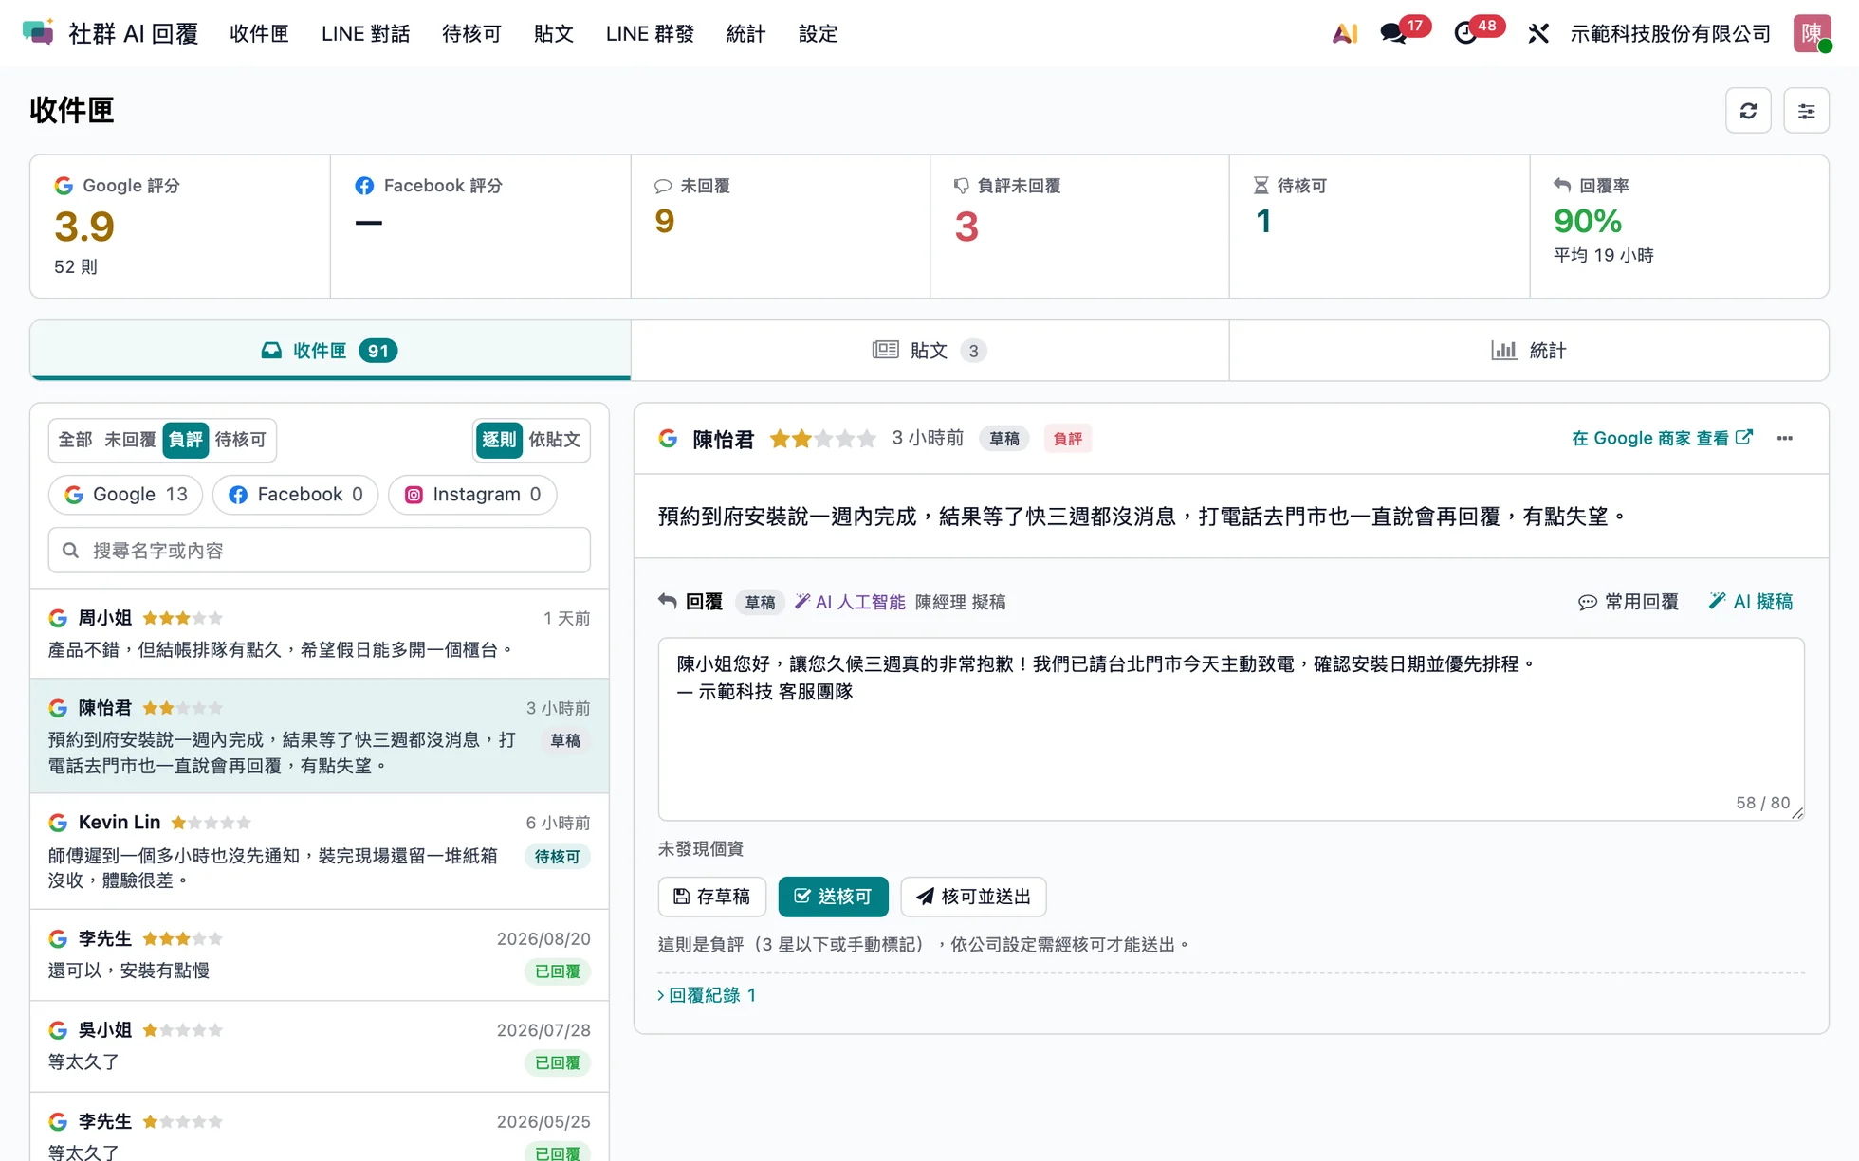The width and height of the screenshot is (1859, 1161).
Task: Click 待核可 badge on Kevin Lin row
Action: pos(558,857)
